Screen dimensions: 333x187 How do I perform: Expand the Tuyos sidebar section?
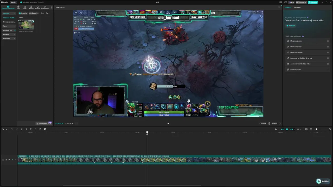coord(9,26)
